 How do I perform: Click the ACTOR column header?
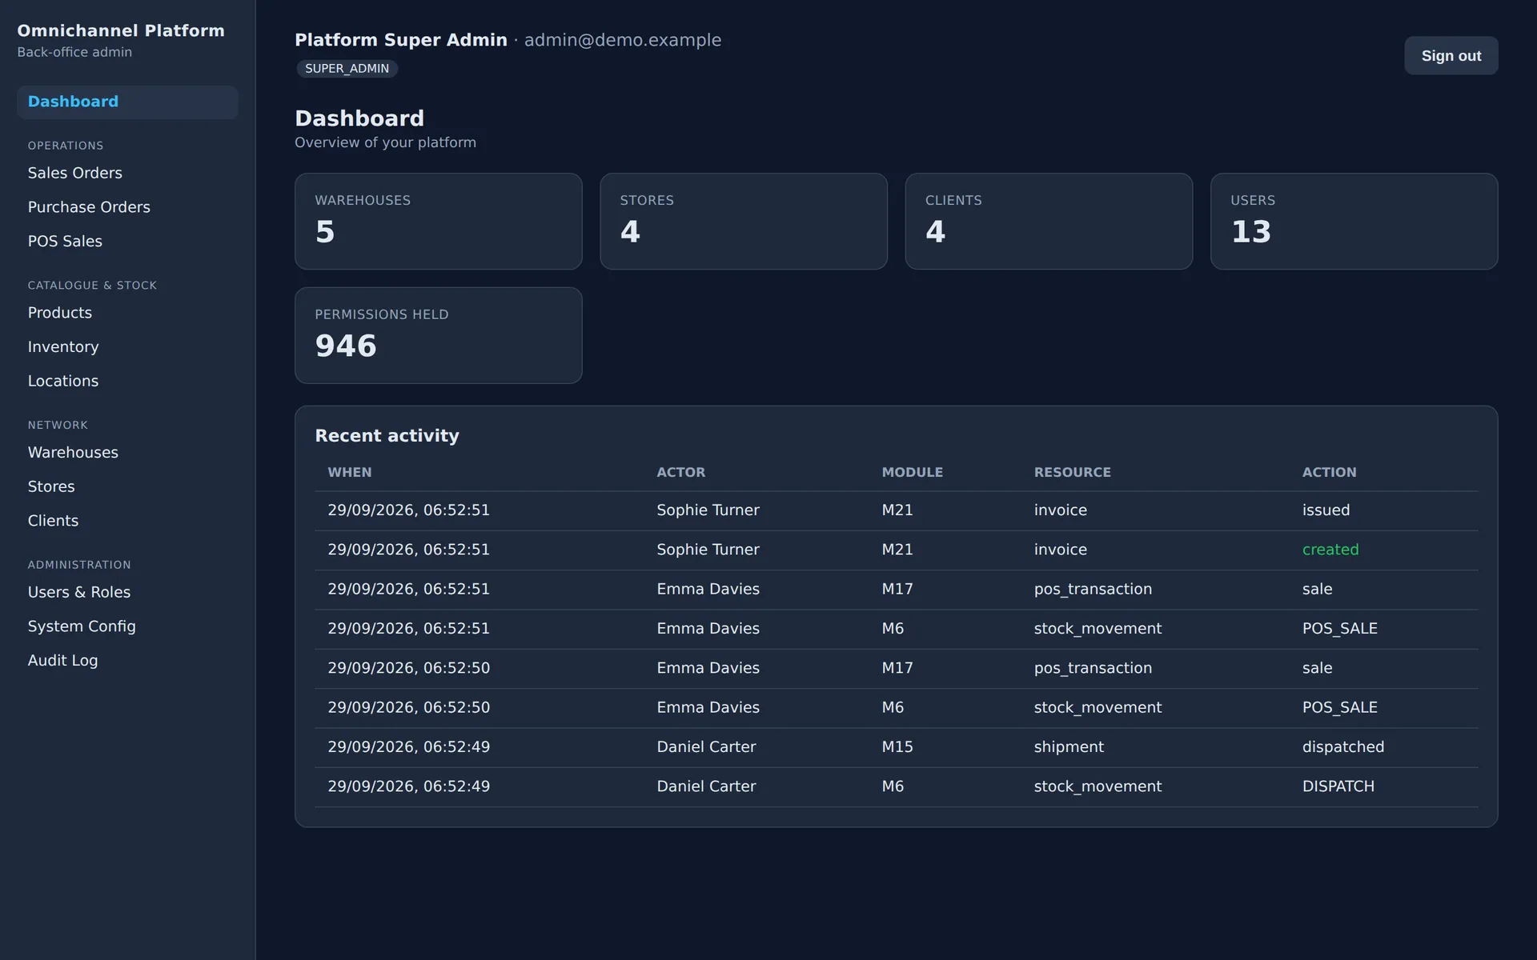(680, 472)
